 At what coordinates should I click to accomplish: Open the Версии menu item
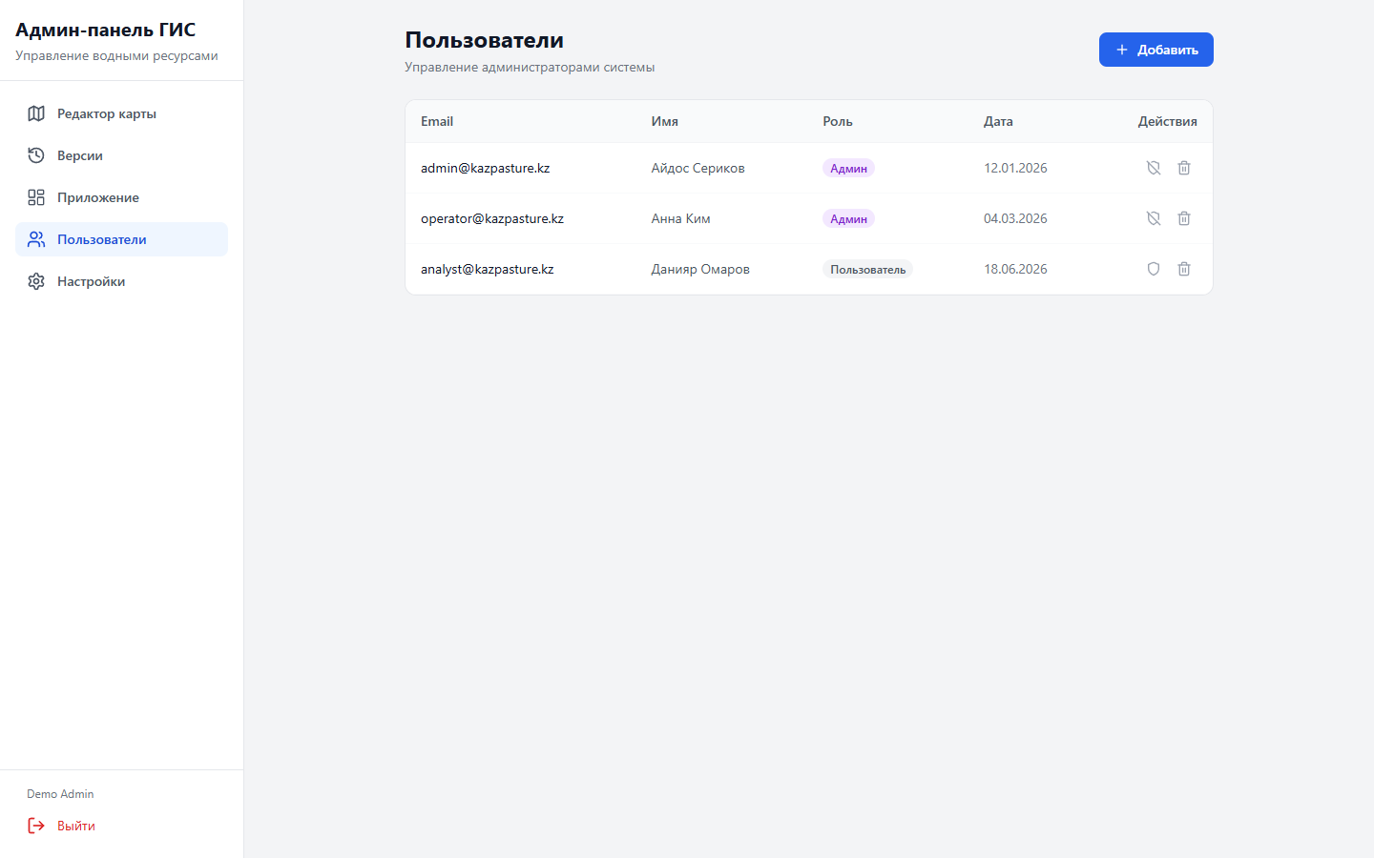(121, 155)
